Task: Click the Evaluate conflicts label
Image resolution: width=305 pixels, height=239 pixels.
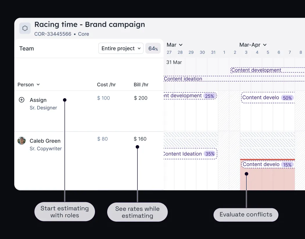Action: [x=246, y=214]
